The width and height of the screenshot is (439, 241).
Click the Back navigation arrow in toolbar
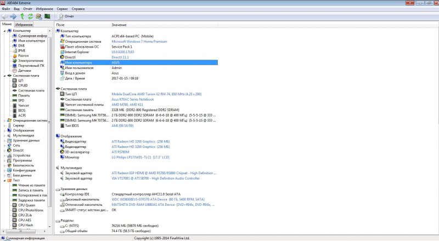coord(5,16)
